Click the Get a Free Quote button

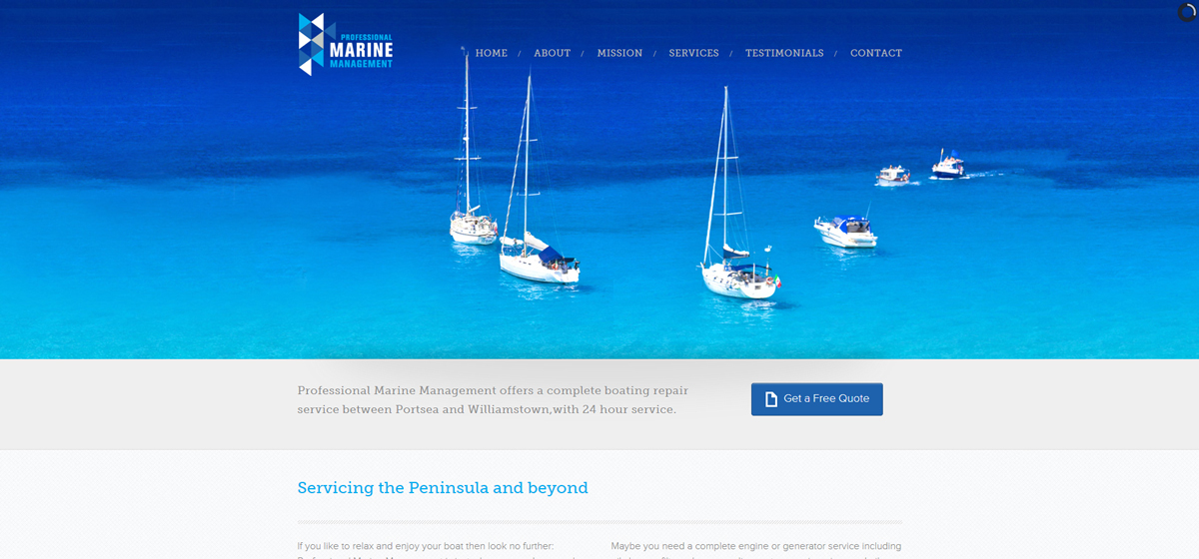point(817,399)
